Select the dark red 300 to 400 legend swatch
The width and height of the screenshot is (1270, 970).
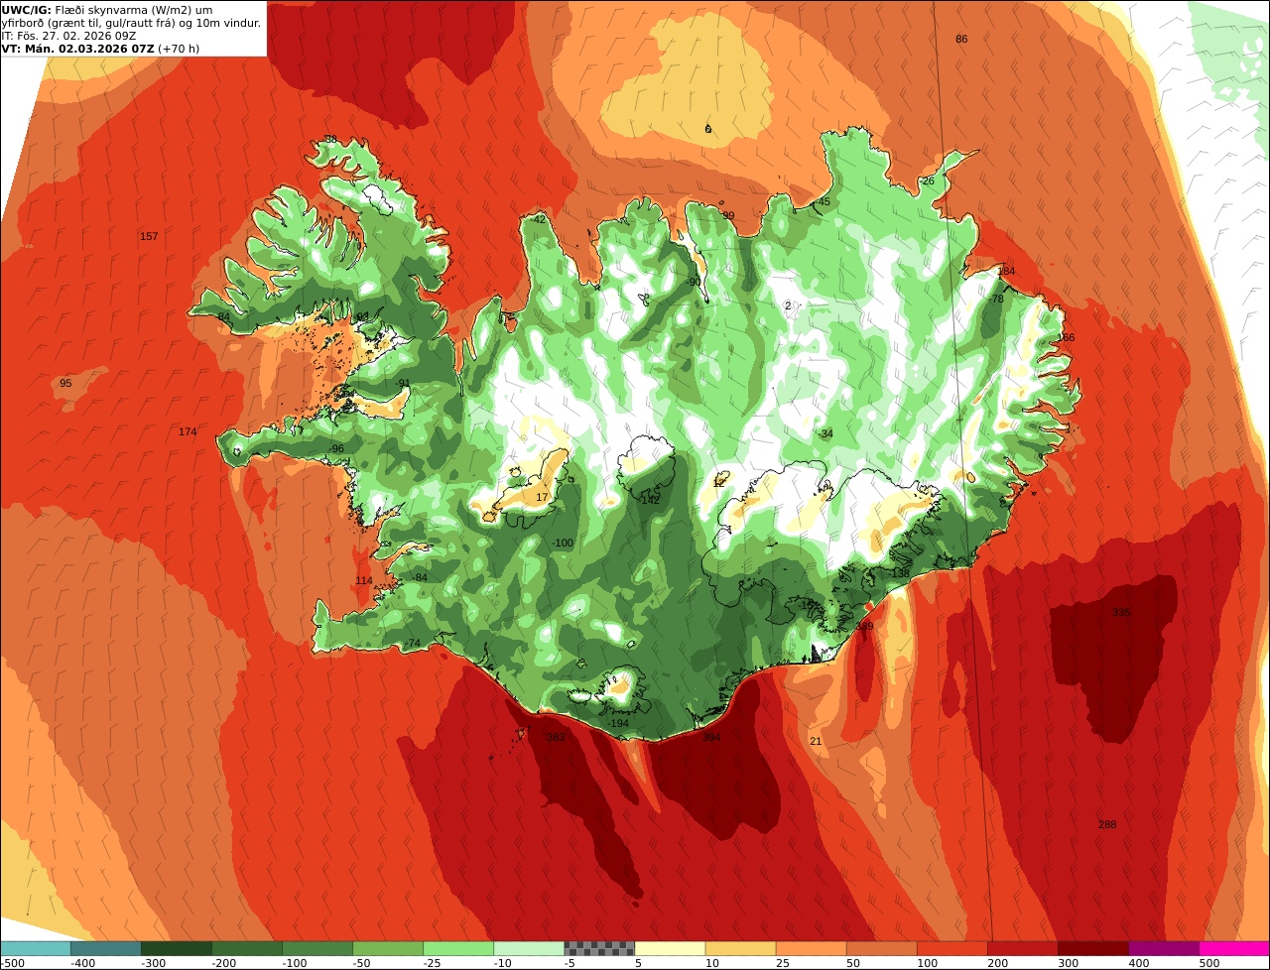[1093, 948]
